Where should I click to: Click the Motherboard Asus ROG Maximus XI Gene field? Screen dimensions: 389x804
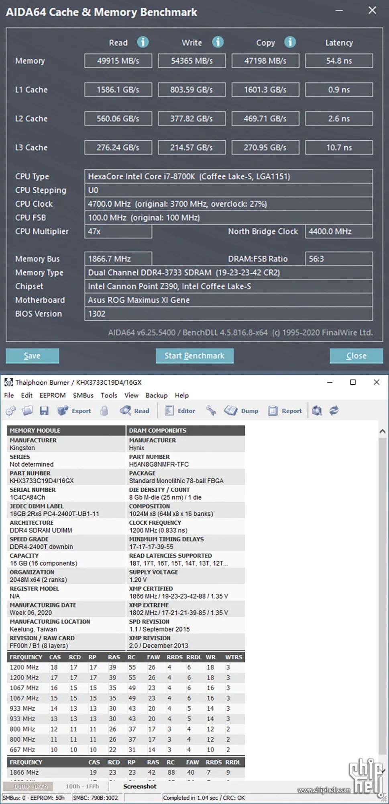pyautogui.click(x=228, y=300)
